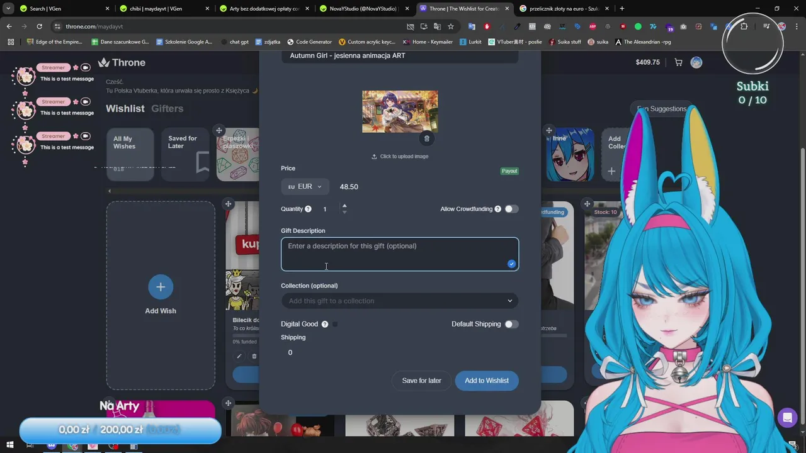Switch to chibi maydayvt VGen tab
Viewport: 806px width, 453px height.
pos(162,9)
